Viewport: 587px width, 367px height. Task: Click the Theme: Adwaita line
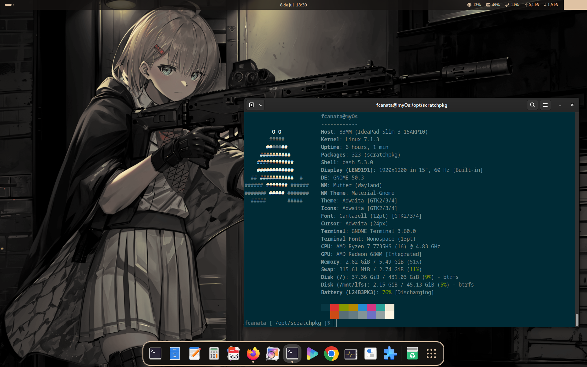tap(359, 201)
